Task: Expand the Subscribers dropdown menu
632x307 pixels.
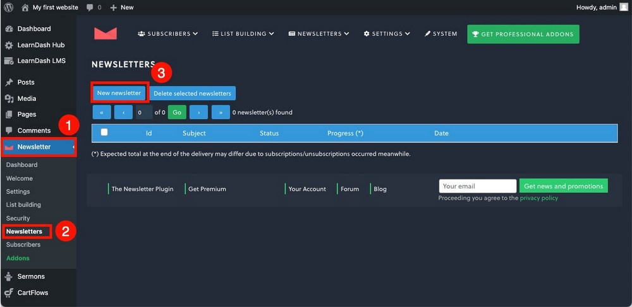Action: [167, 34]
